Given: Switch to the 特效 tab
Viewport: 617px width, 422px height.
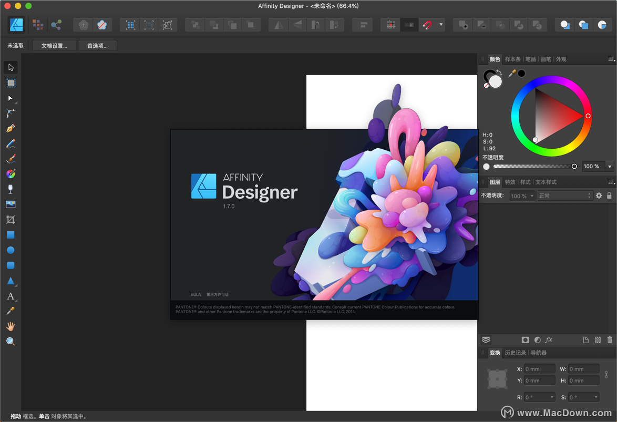Looking at the screenshot, I should coord(510,182).
